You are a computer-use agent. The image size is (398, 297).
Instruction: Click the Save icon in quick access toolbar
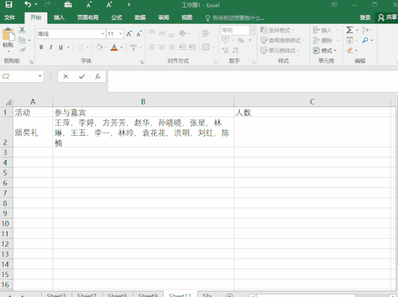pos(9,5)
